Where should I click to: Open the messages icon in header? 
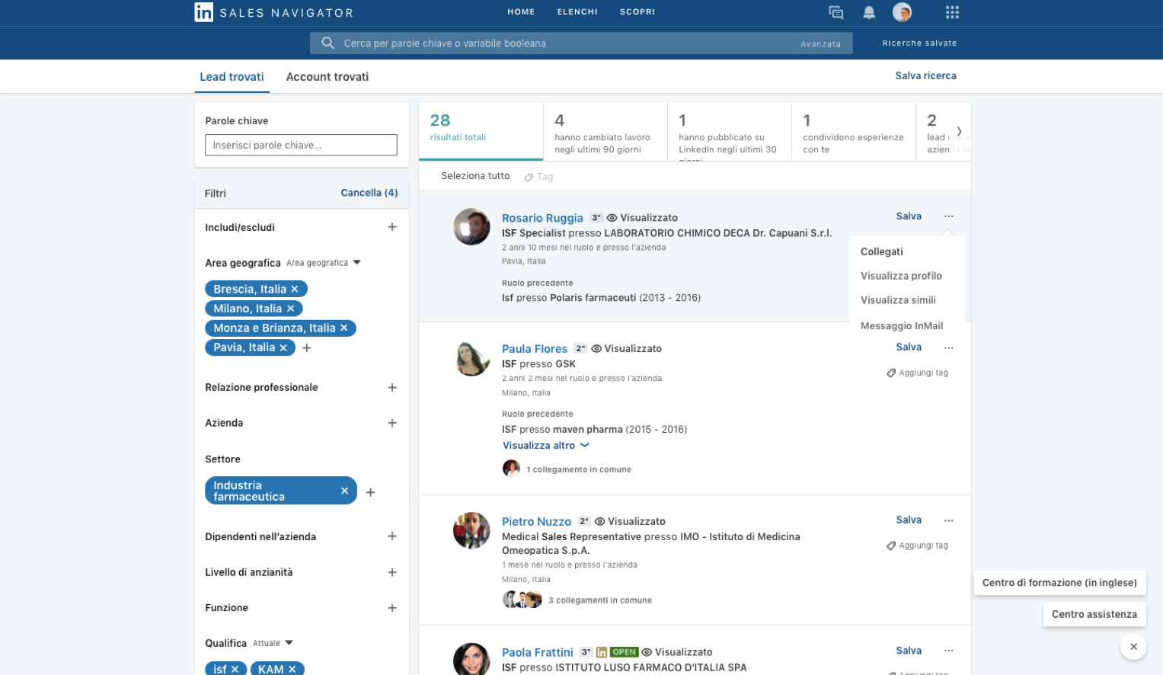[x=836, y=12]
